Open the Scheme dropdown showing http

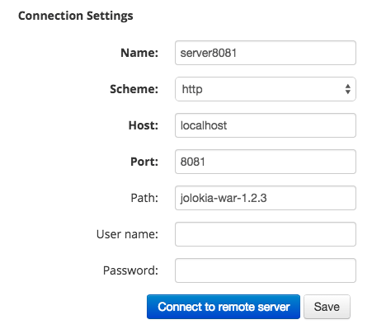tap(266, 89)
